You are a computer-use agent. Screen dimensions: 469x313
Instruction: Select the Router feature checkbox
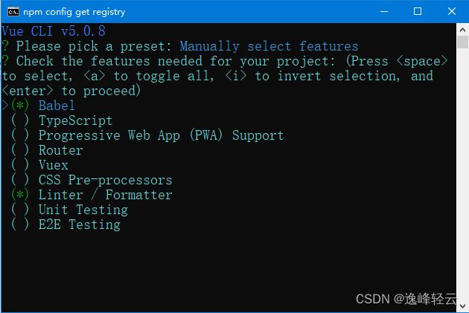(20, 150)
